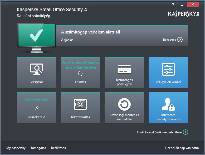
Task: Open the My Kaspersky link
Action: point(16,148)
